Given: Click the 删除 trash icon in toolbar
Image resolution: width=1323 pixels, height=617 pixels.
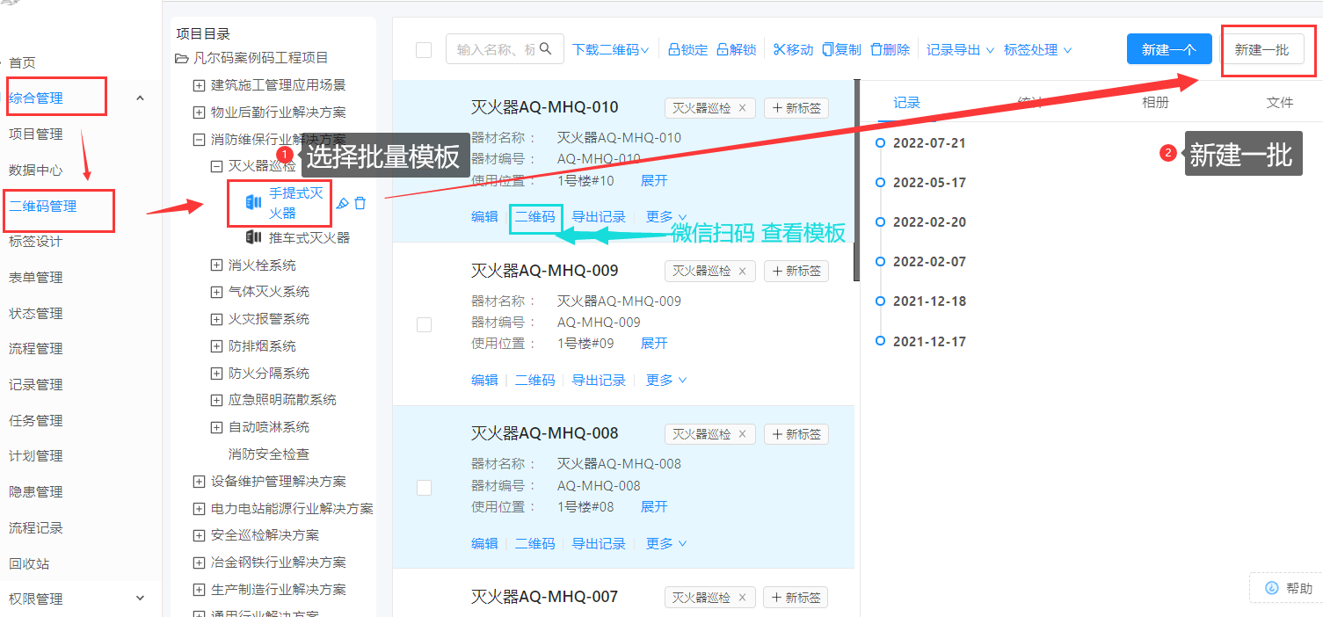Looking at the screenshot, I should (876, 50).
